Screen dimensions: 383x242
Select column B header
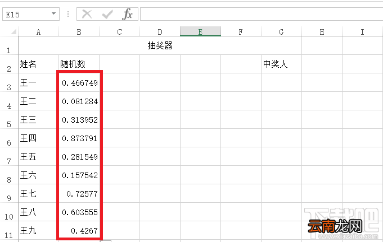pos(79,32)
